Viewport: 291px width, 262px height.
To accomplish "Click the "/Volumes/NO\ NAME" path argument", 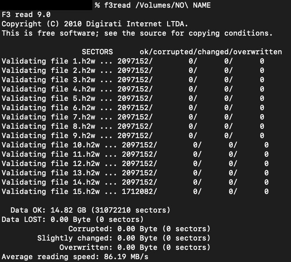I will coord(173,5).
